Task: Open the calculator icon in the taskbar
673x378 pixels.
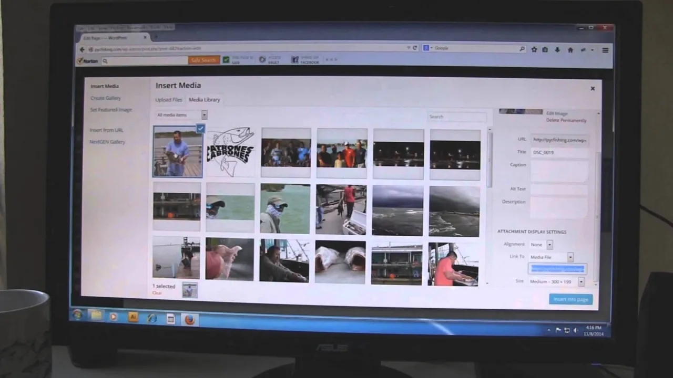Action: point(170,319)
